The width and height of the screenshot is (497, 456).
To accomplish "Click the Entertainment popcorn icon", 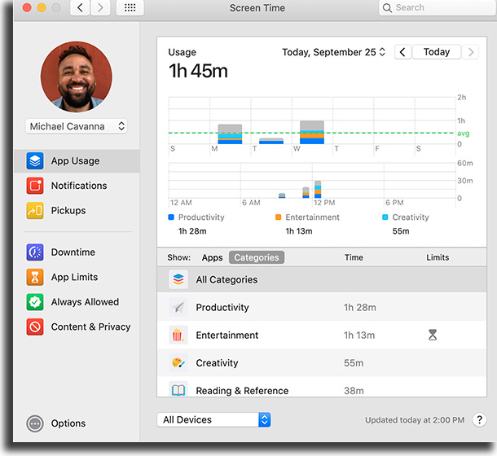I will (178, 335).
